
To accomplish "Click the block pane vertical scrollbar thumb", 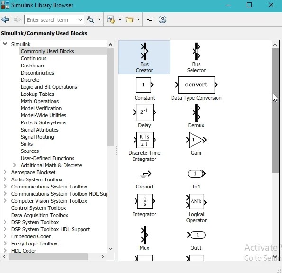I will click(275, 111).
